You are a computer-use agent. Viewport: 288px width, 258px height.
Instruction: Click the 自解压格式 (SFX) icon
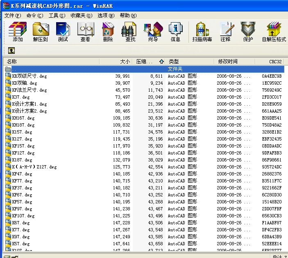(x=274, y=32)
